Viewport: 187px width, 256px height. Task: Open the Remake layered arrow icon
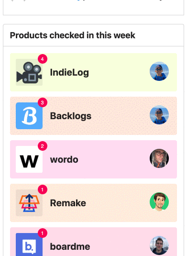pyautogui.click(x=29, y=203)
